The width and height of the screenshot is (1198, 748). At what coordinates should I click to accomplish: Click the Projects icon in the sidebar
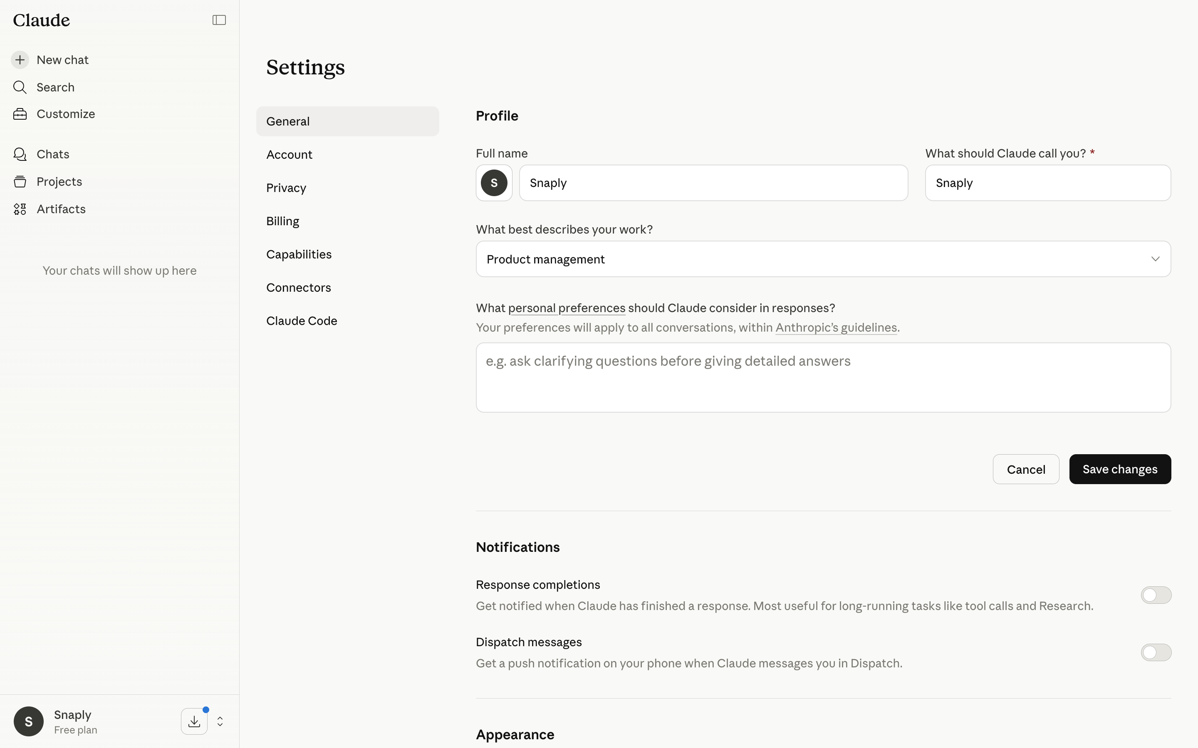[x=20, y=182]
